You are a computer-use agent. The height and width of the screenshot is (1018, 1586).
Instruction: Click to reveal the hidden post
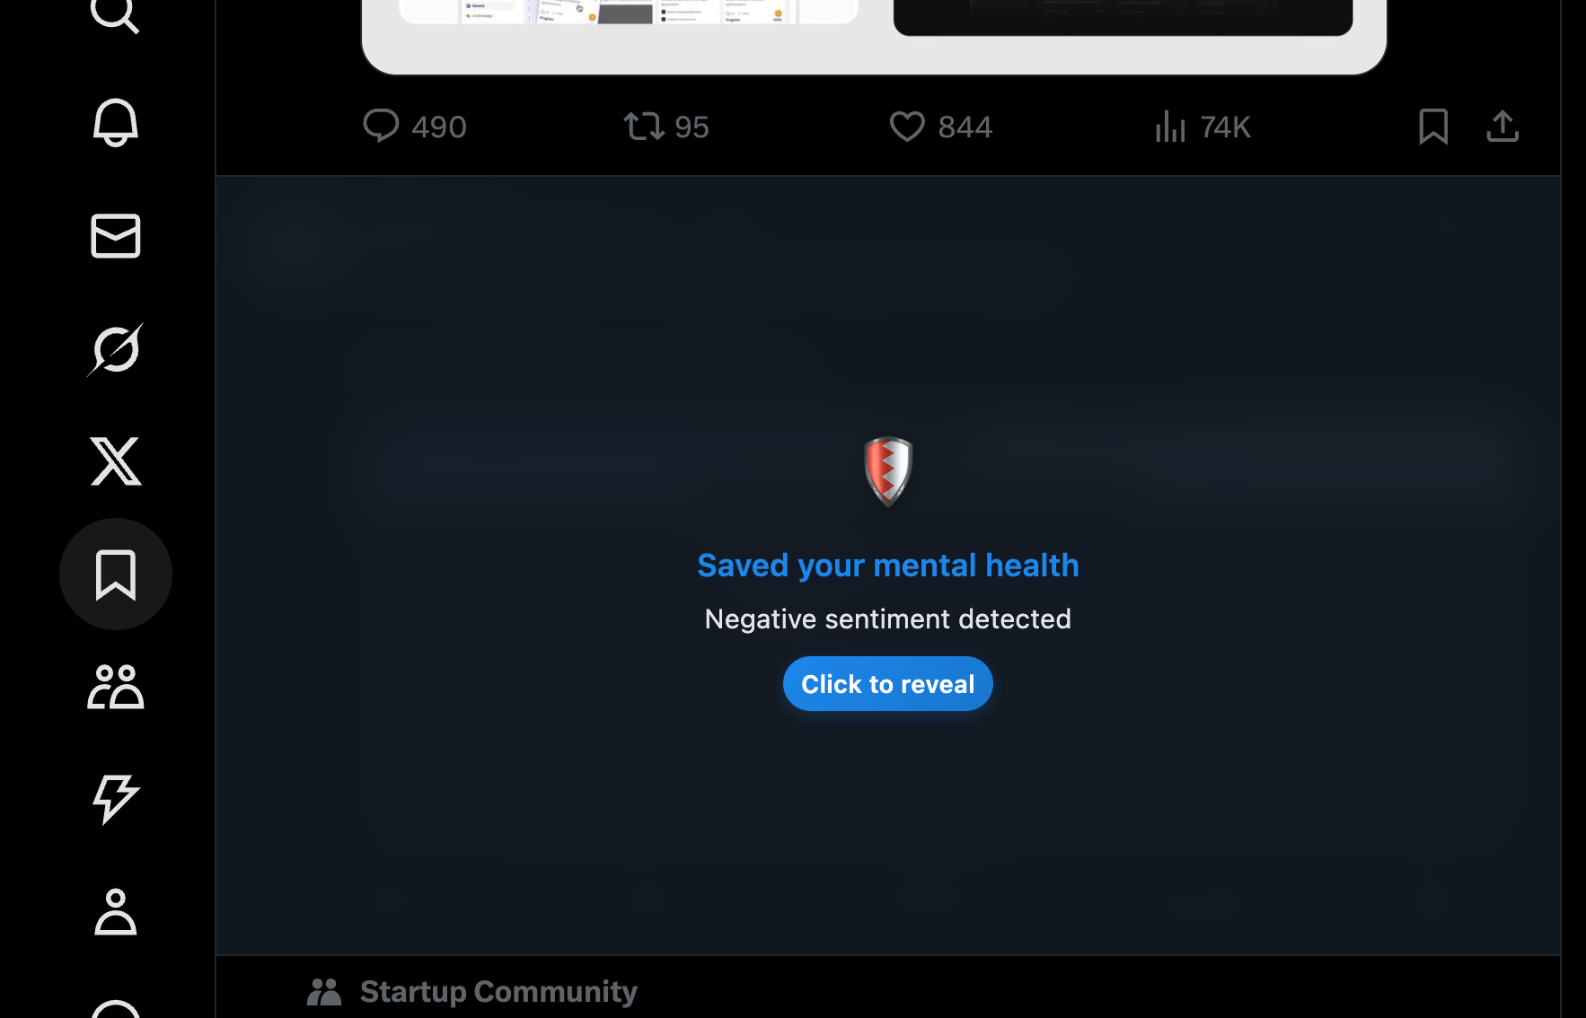887,684
